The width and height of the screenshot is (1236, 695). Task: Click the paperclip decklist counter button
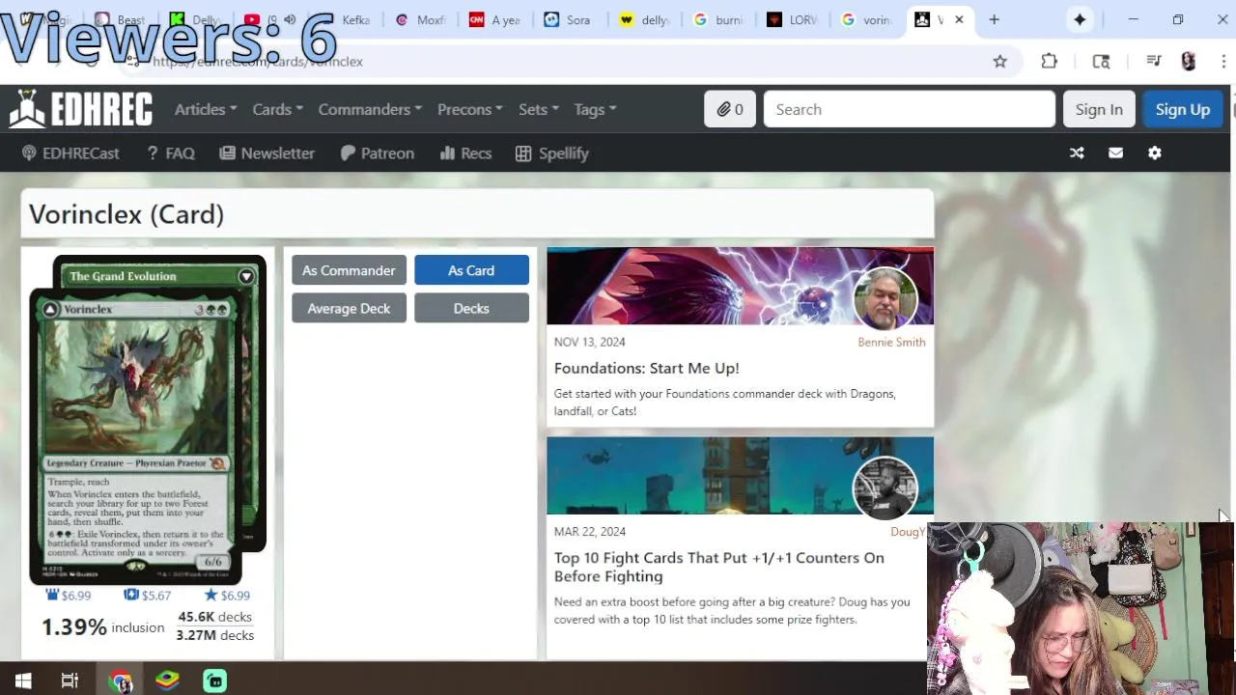click(x=730, y=109)
